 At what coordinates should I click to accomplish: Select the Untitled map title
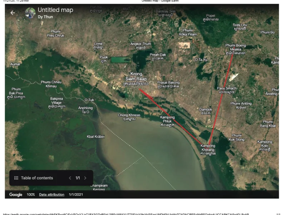(x=55, y=10)
